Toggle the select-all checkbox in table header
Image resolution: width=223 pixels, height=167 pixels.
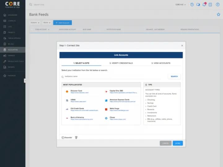(x=32, y=30)
